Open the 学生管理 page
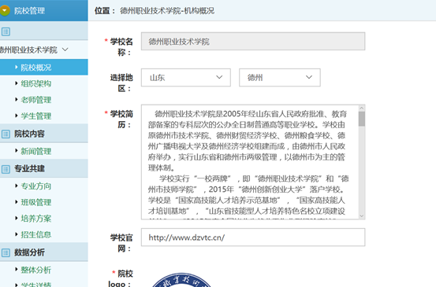 click(x=35, y=116)
